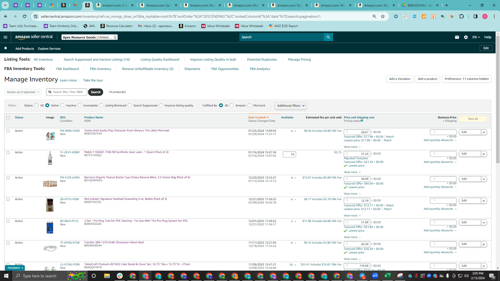Open Windows Start menu
Screen dimensions: 500x281
tap(6, 276)
